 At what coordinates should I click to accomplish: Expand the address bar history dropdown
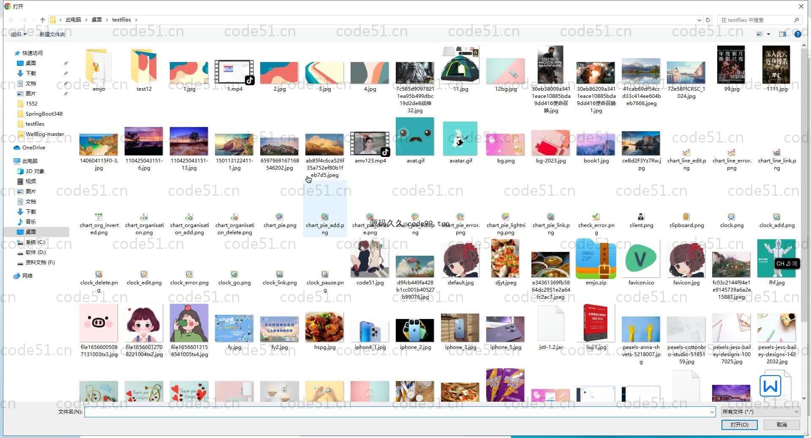coord(699,20)
